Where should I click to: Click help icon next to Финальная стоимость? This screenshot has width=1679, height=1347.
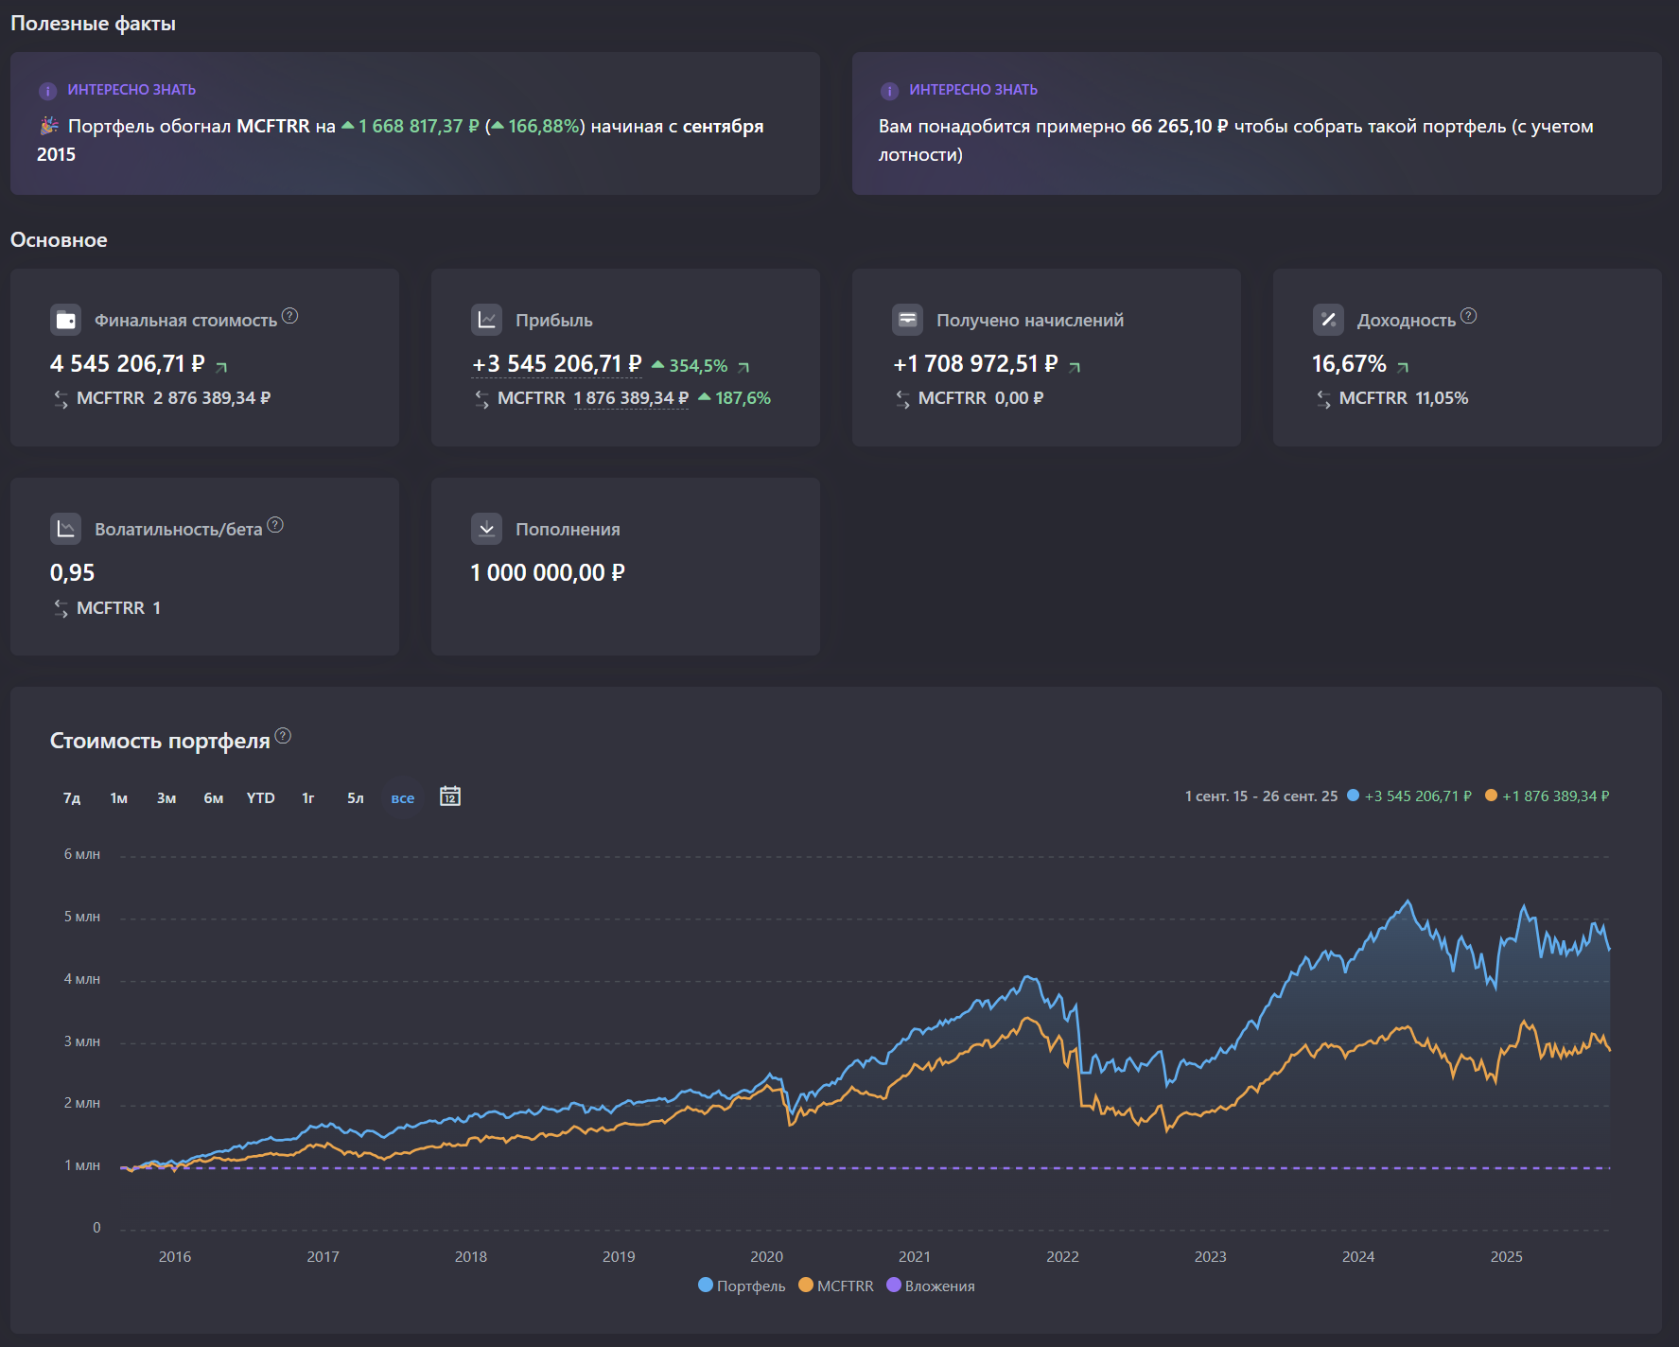(x=290, y=316)
